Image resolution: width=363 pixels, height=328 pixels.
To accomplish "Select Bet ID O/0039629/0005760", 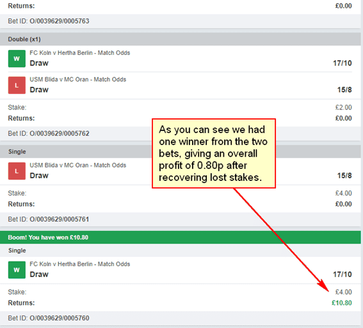I will tap(49, 318).
